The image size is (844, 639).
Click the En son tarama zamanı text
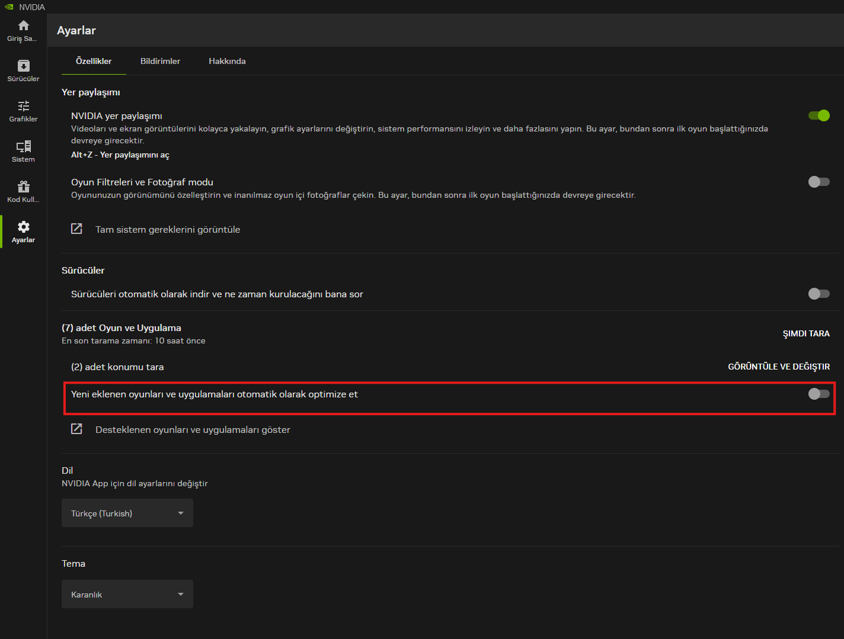(x=133, y=341)
